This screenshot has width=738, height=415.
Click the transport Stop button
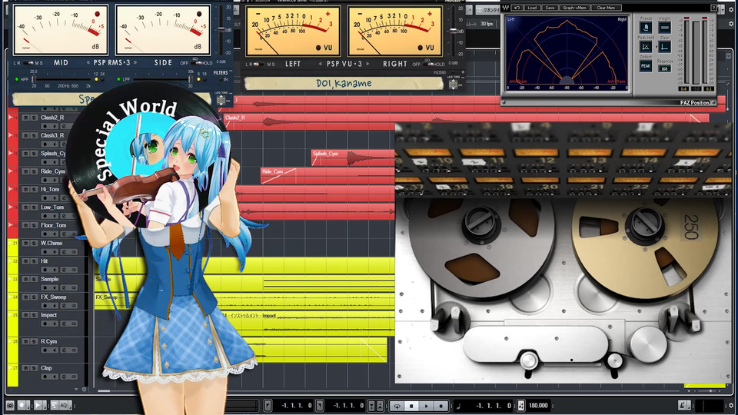(411, 406)
